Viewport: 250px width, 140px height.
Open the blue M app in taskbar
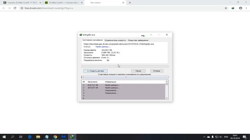pos(64,137)
